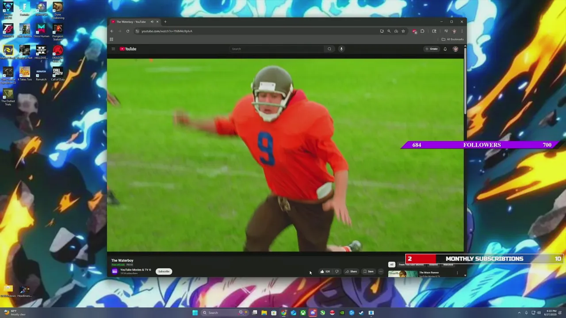566x318 pixels.
Task: Select the 'All' filter chip
Action: click(x=391, y=265)
